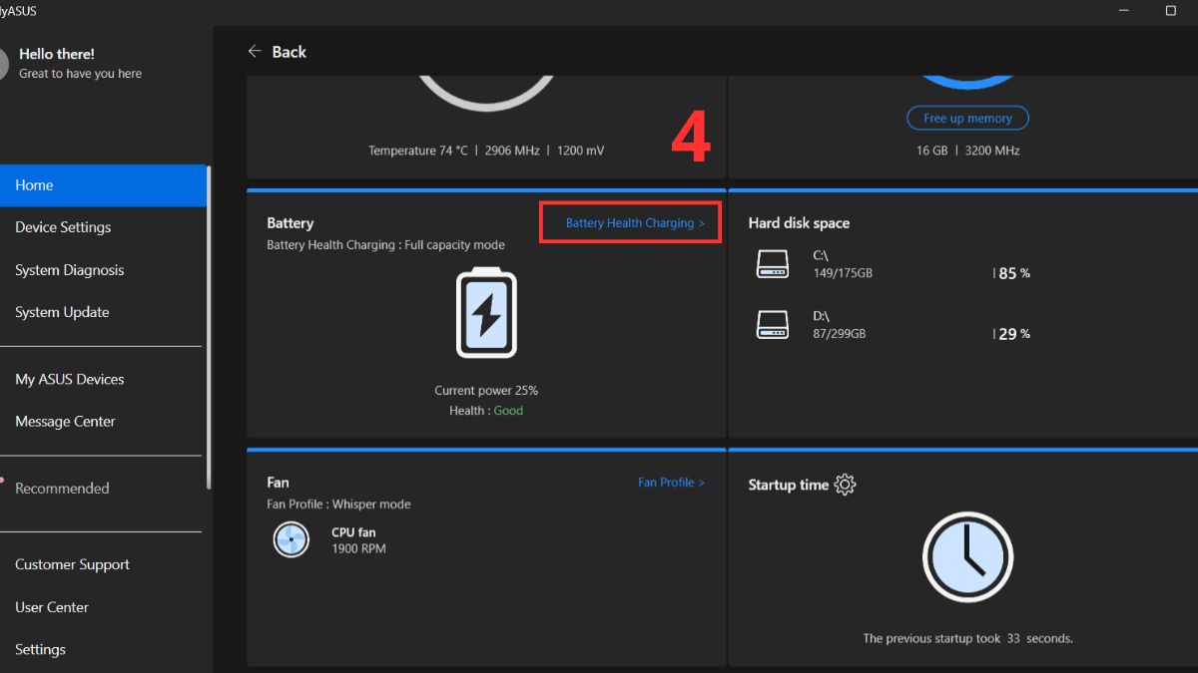This screenshot has width=1198, height=673.
Task: Click Fan Profile : Whisper mode text
Action: coord(338,505)
